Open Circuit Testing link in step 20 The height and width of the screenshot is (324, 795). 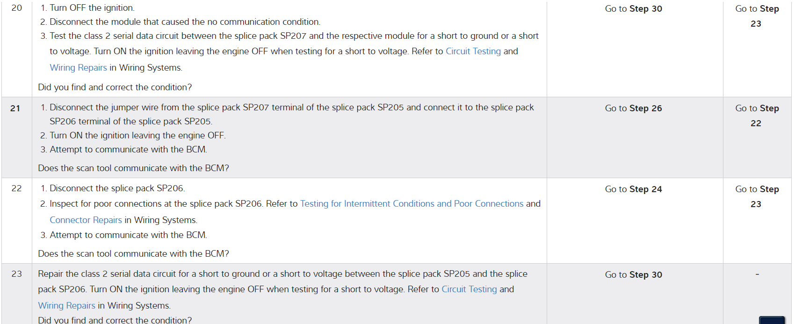(473, 51)
